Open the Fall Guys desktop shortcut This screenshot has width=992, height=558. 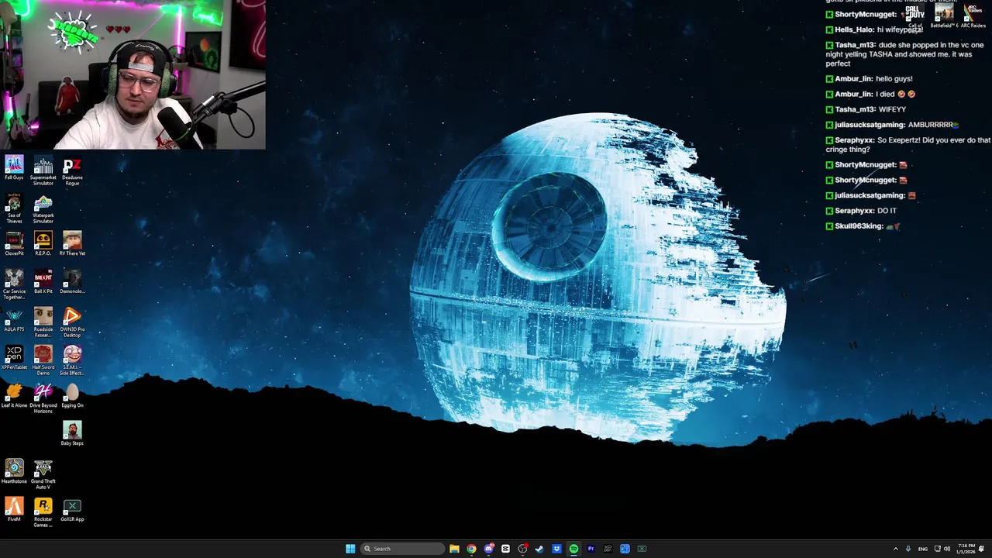point(14,168)
